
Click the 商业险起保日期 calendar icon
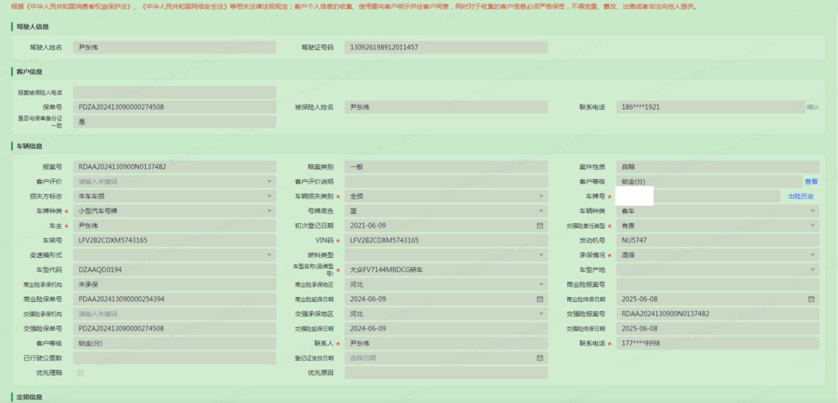540,299
